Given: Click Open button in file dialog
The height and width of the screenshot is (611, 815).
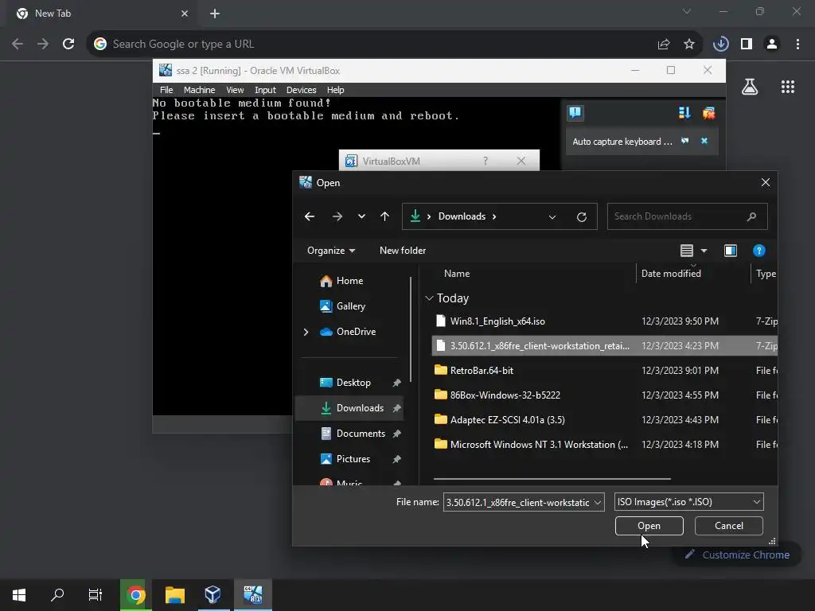Looking at the screenshot, I should [649, 526].
